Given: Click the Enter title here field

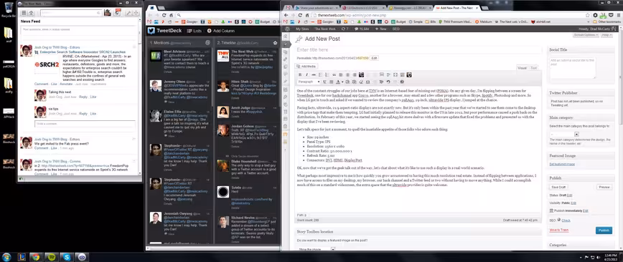Looking at the screenshot, I should (418, 50).
